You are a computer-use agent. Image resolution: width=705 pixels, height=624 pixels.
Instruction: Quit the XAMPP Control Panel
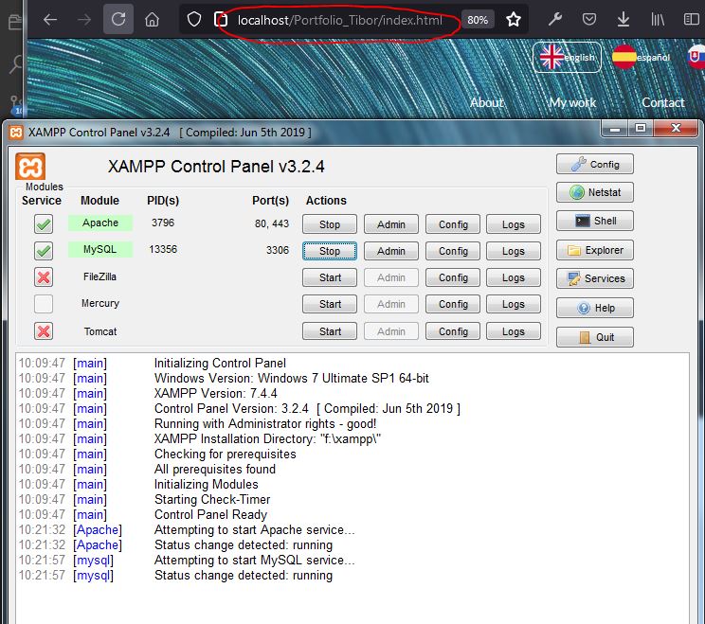(595, 337)
